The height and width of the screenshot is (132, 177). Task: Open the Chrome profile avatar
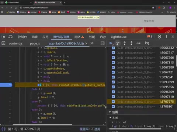coord(170,8)
